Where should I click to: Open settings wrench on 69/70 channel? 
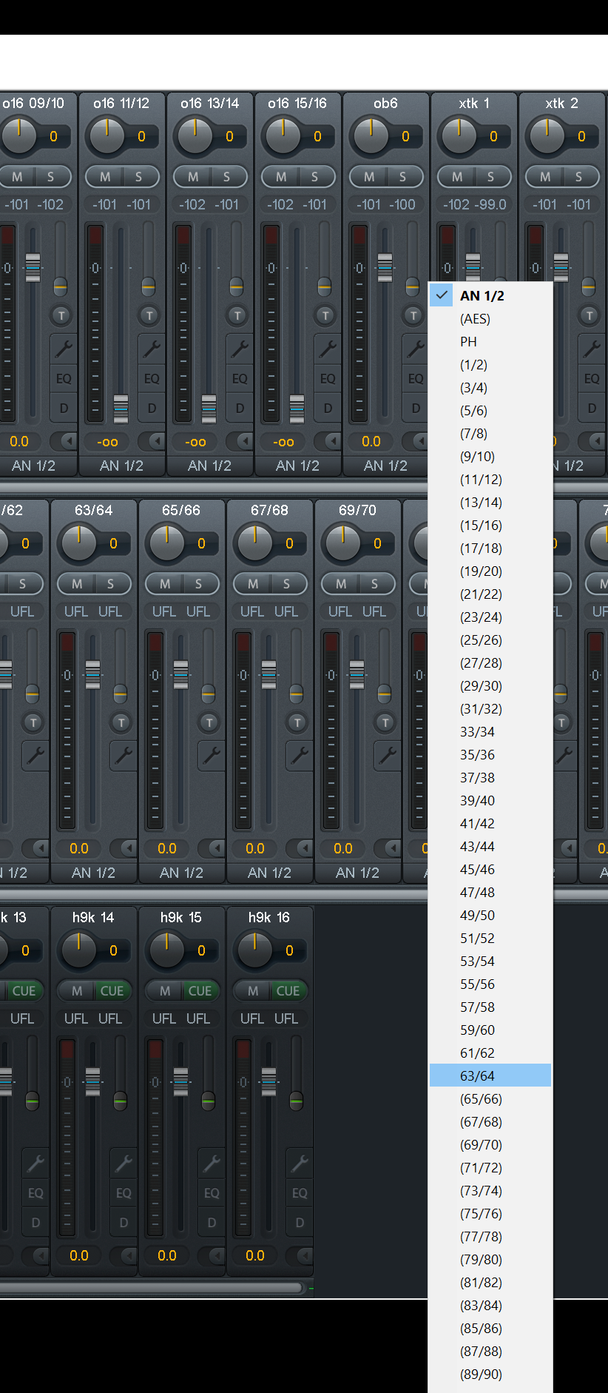pos(387,755)
